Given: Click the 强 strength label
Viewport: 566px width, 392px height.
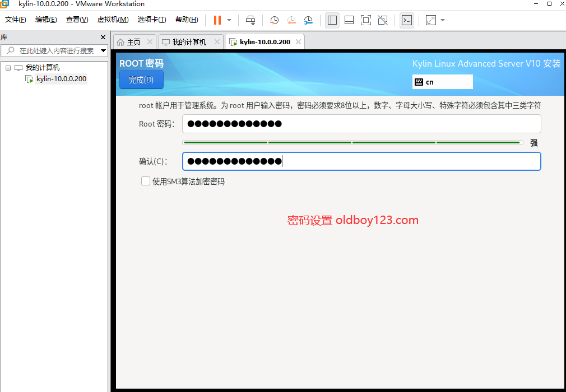Looking at the screenshot, I should (534, 143).
